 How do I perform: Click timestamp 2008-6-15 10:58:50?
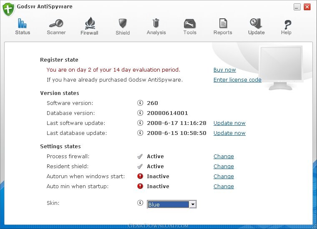[176, 133]
